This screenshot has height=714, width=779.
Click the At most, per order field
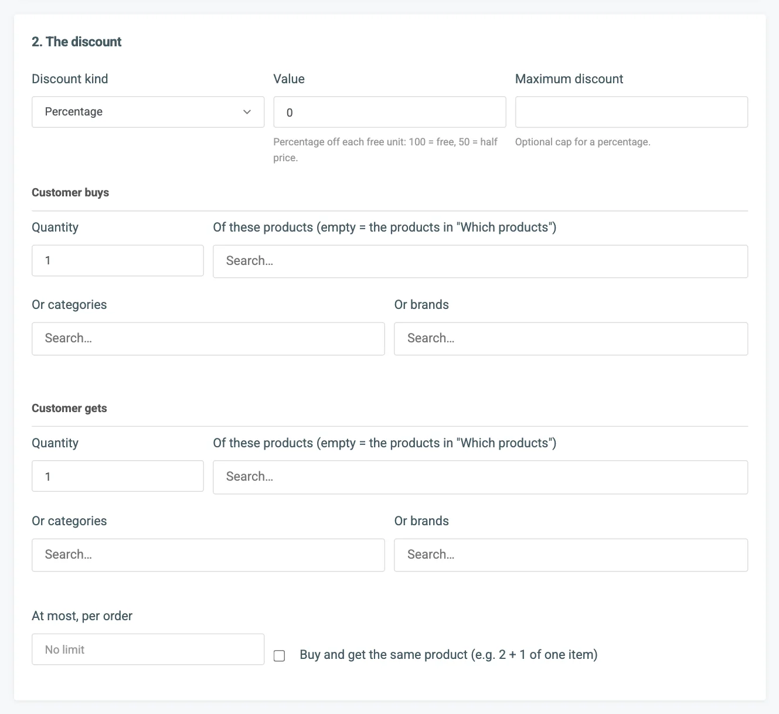coord(148,650)
